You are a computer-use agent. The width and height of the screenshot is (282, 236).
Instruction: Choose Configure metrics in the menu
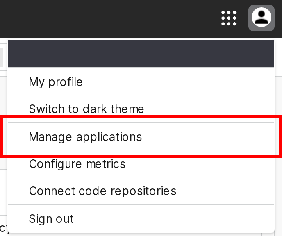point(77,164)
